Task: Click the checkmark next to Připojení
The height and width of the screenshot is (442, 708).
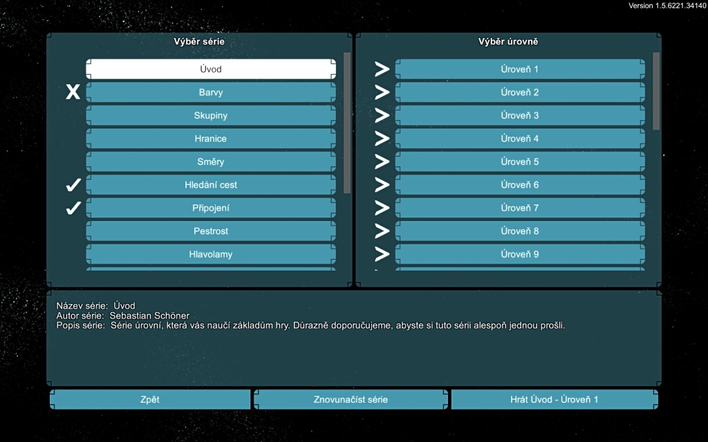Action: (73, 208)
